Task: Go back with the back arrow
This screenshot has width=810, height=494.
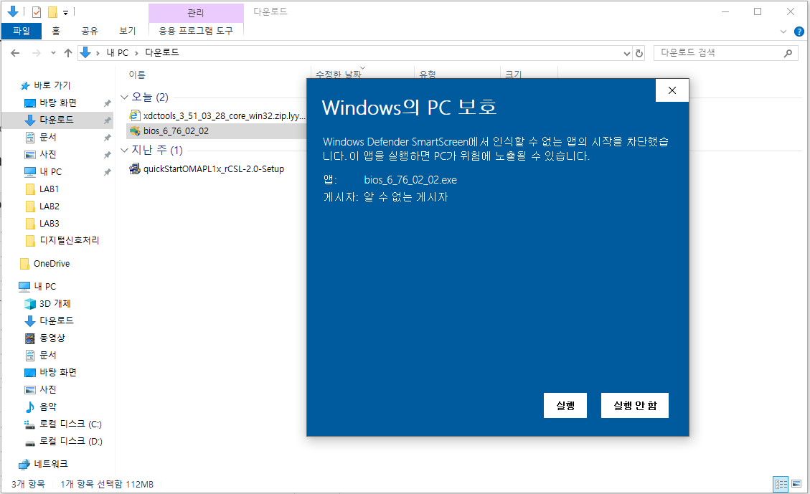Action: point(16,52)
